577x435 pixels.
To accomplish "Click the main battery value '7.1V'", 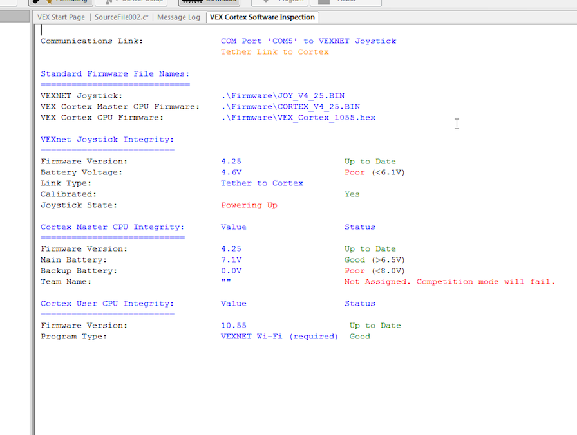I will (231, 259).
